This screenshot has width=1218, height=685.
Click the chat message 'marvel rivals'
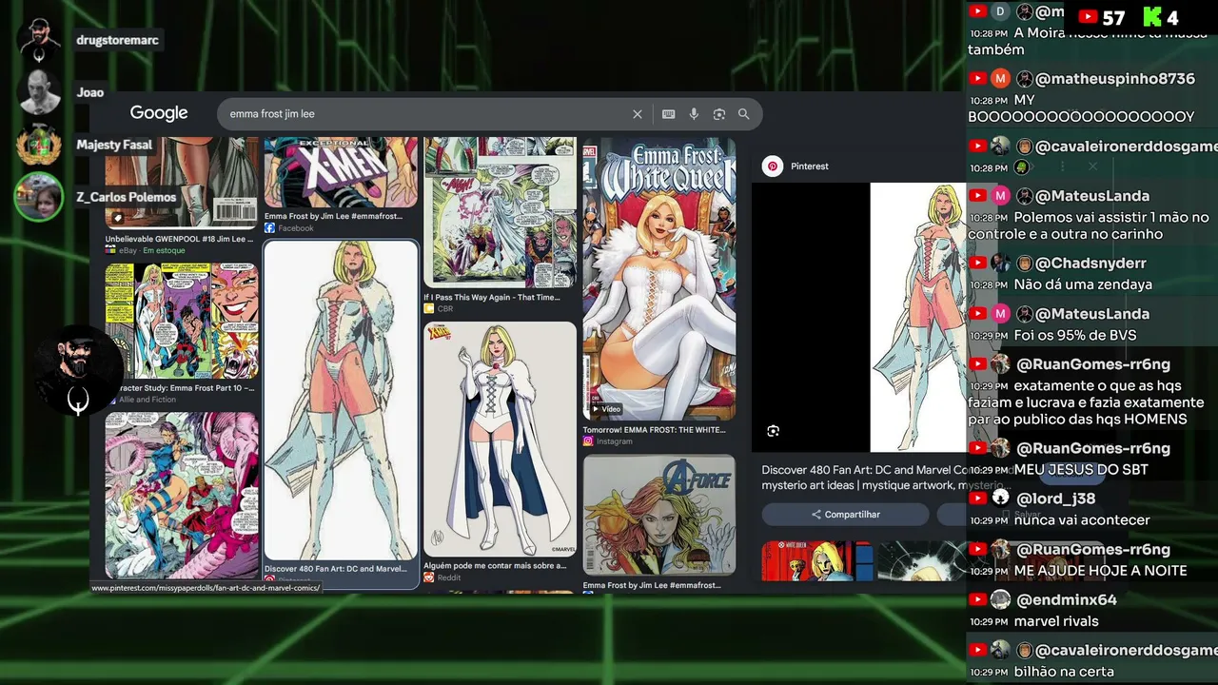coord(1056,621)
